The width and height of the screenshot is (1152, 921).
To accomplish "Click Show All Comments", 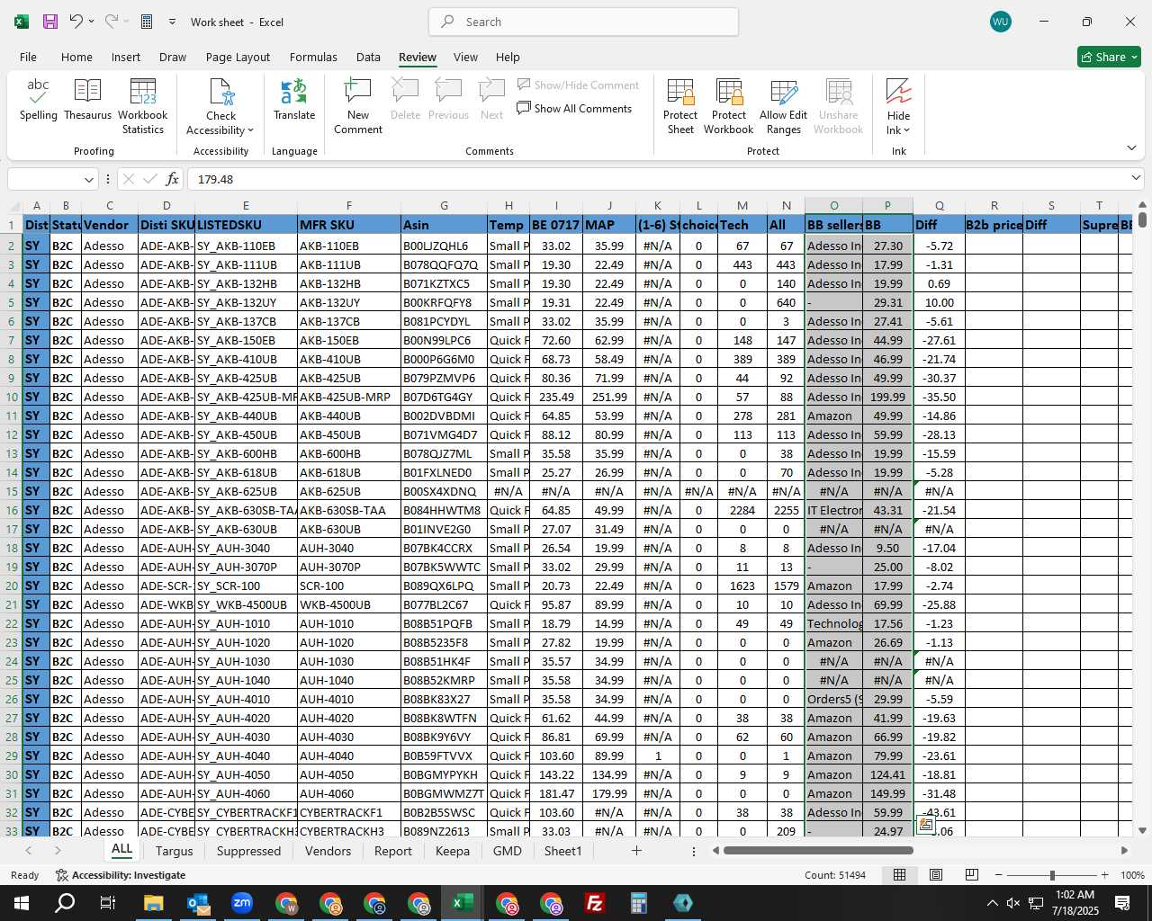I will click(x=574, y=108).
